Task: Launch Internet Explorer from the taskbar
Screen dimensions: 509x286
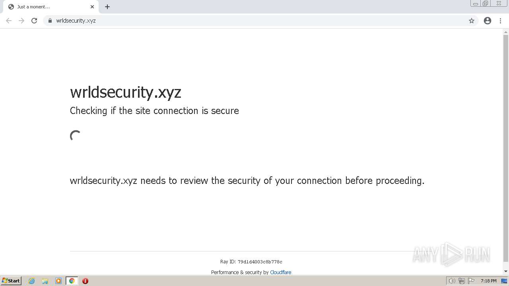Action: click(32, 281)
